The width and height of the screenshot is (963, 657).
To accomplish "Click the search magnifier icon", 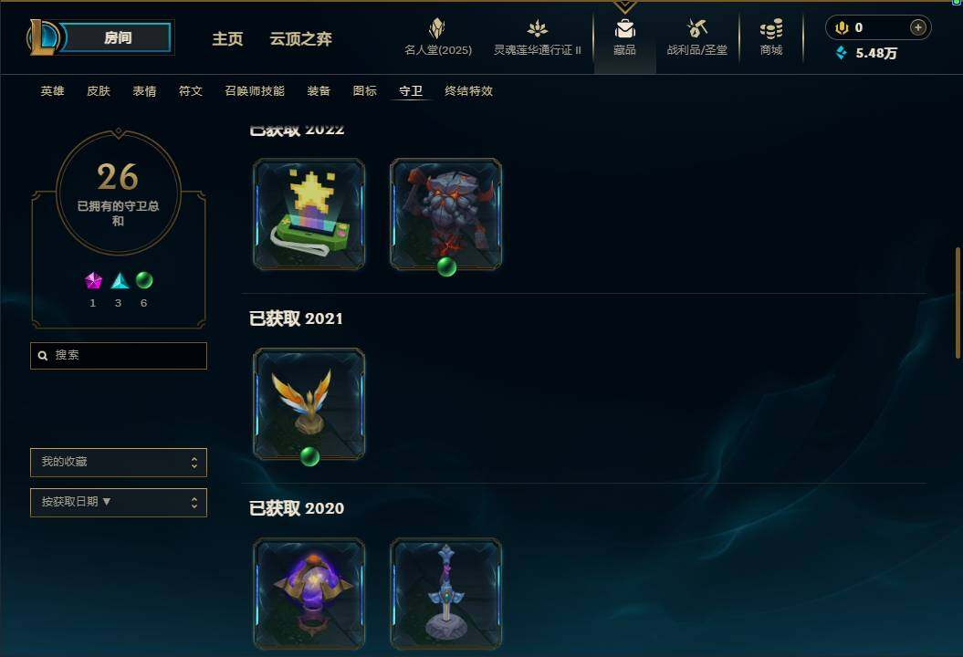I will (43, 356).
